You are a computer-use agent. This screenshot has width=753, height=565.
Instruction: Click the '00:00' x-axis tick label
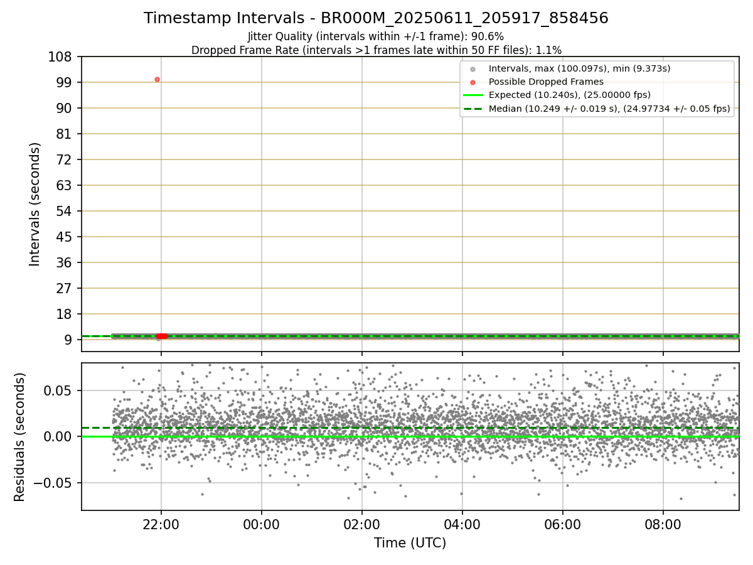pos(262,524)
